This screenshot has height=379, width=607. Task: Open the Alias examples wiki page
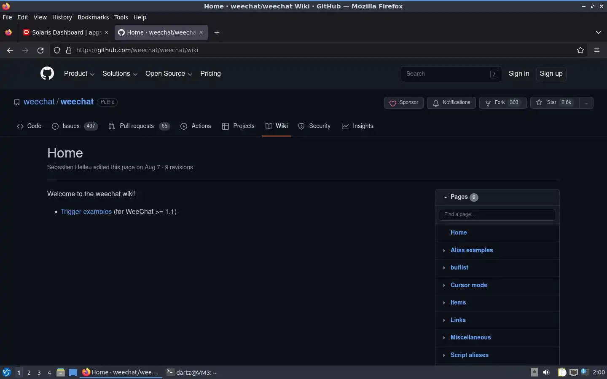[472, 250]
